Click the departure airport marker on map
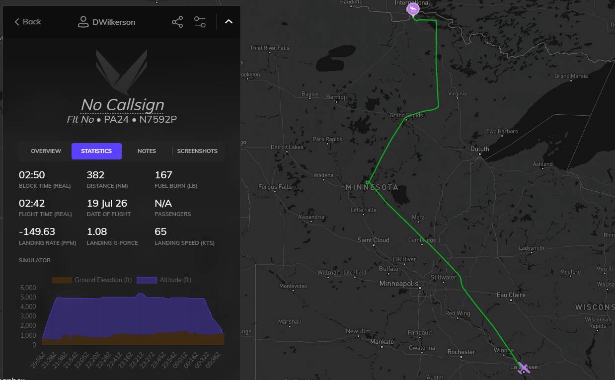This screenshot has height=380, width=615. (x=413, y=9)
